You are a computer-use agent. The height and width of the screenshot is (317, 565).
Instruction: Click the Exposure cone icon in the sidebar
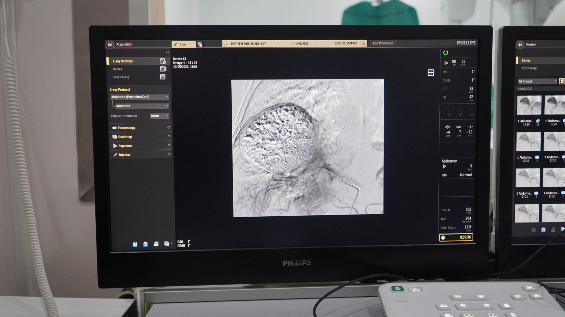pos(115,146)
